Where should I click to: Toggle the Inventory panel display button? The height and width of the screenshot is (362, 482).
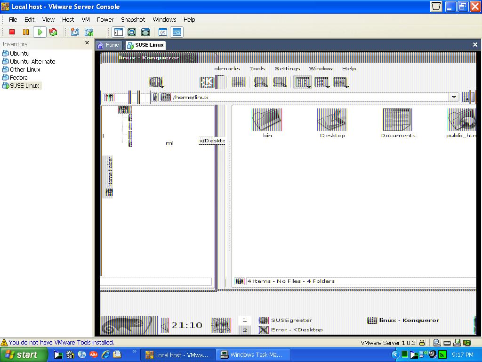pyautogui.click(x=118, y=32)
